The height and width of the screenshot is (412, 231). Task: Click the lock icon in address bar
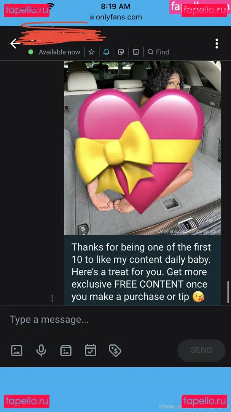tap(92, 17)
